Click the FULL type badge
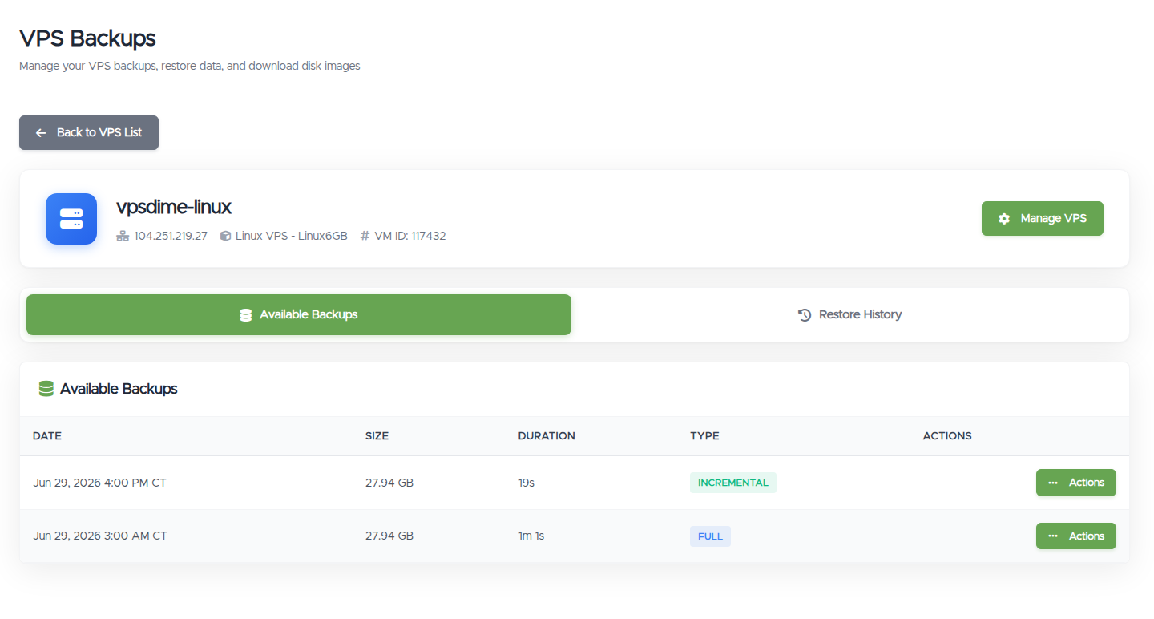 coord(710,536)
